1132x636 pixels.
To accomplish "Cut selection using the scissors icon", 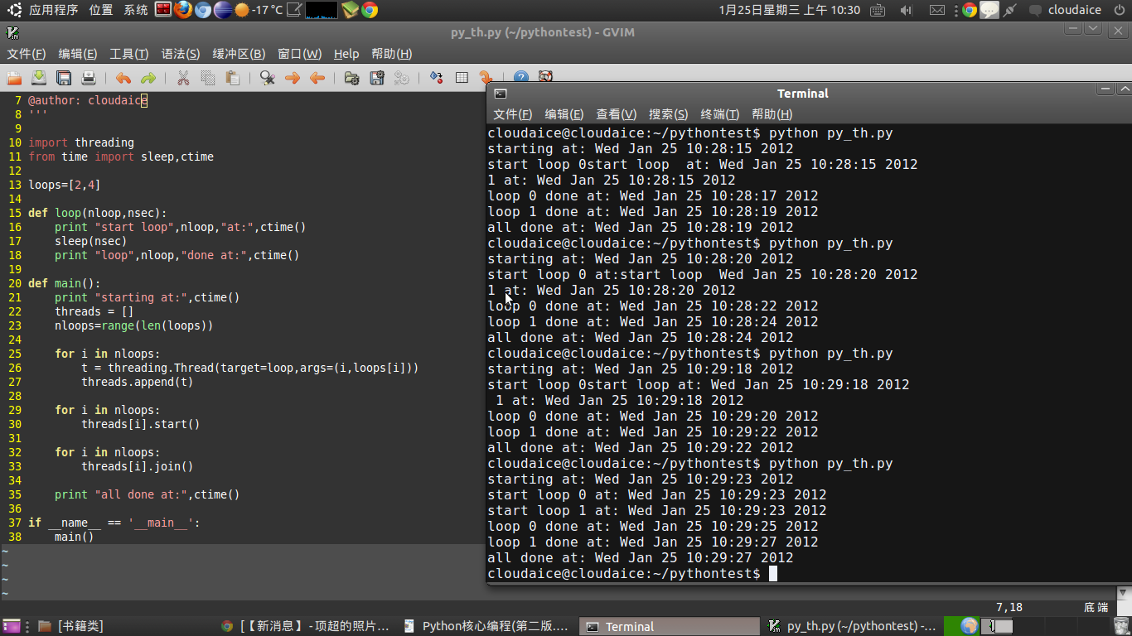I will [x=183, y=78].
